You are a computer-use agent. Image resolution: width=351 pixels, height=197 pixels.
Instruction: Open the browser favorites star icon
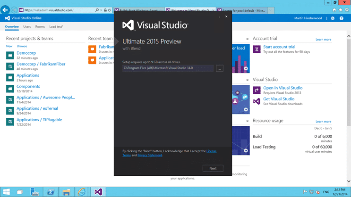pyautogui.click(x=341, y=10)
